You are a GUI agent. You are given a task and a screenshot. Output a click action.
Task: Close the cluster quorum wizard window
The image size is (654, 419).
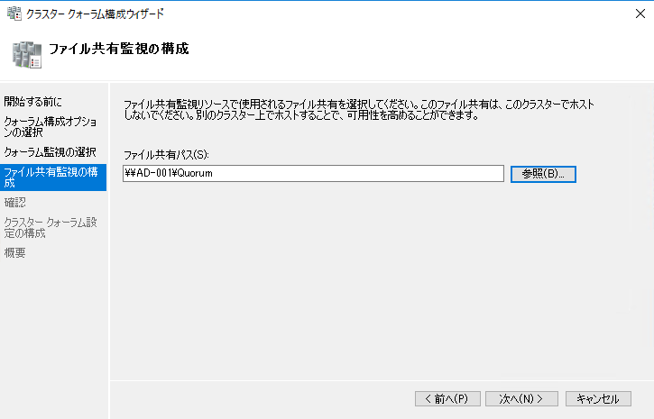640,14
